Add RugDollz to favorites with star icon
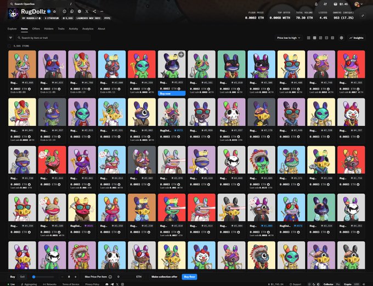The image size is (373, 286). point(54,12)
